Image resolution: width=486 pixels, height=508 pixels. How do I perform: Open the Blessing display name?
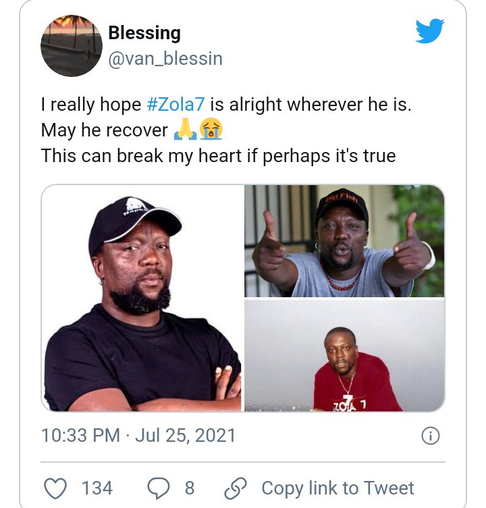point(144,32)
